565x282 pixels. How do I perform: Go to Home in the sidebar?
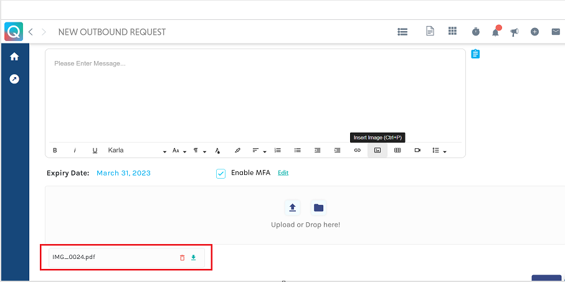tap(14, 57)
